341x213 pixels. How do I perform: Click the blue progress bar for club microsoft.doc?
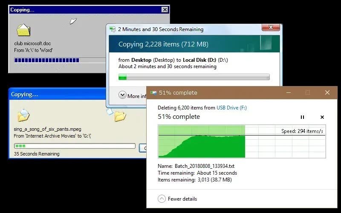[x=60, y=60]
